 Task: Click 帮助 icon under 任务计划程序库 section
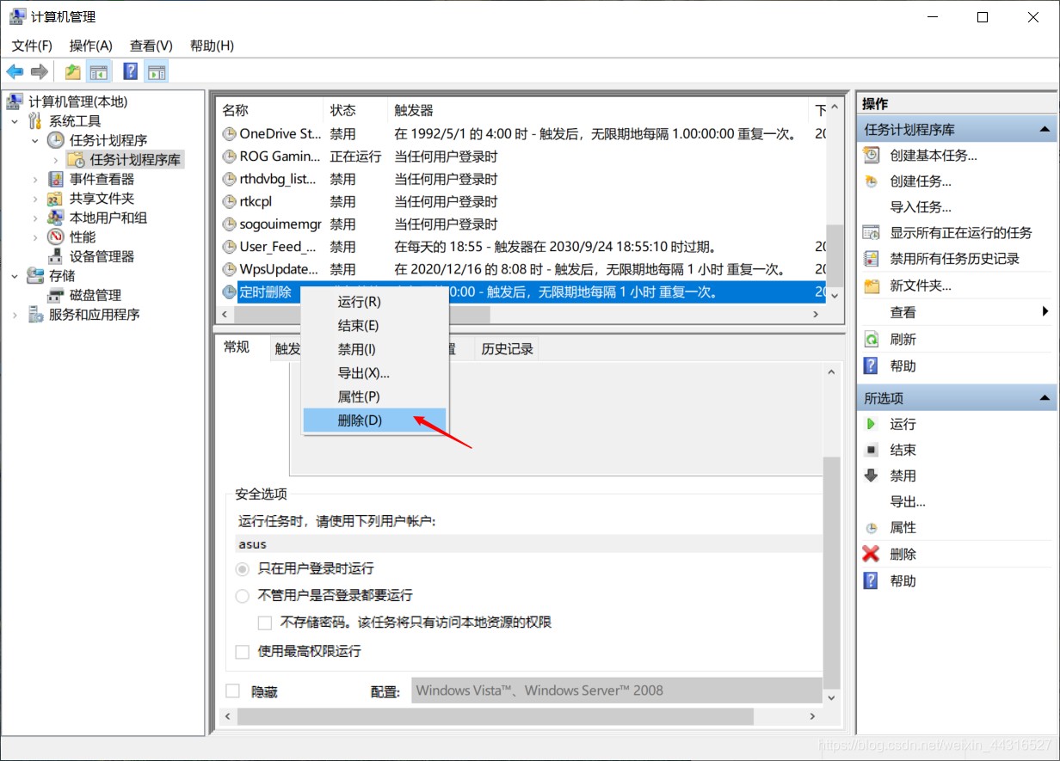pyautogui.click(x=872, y=366)
